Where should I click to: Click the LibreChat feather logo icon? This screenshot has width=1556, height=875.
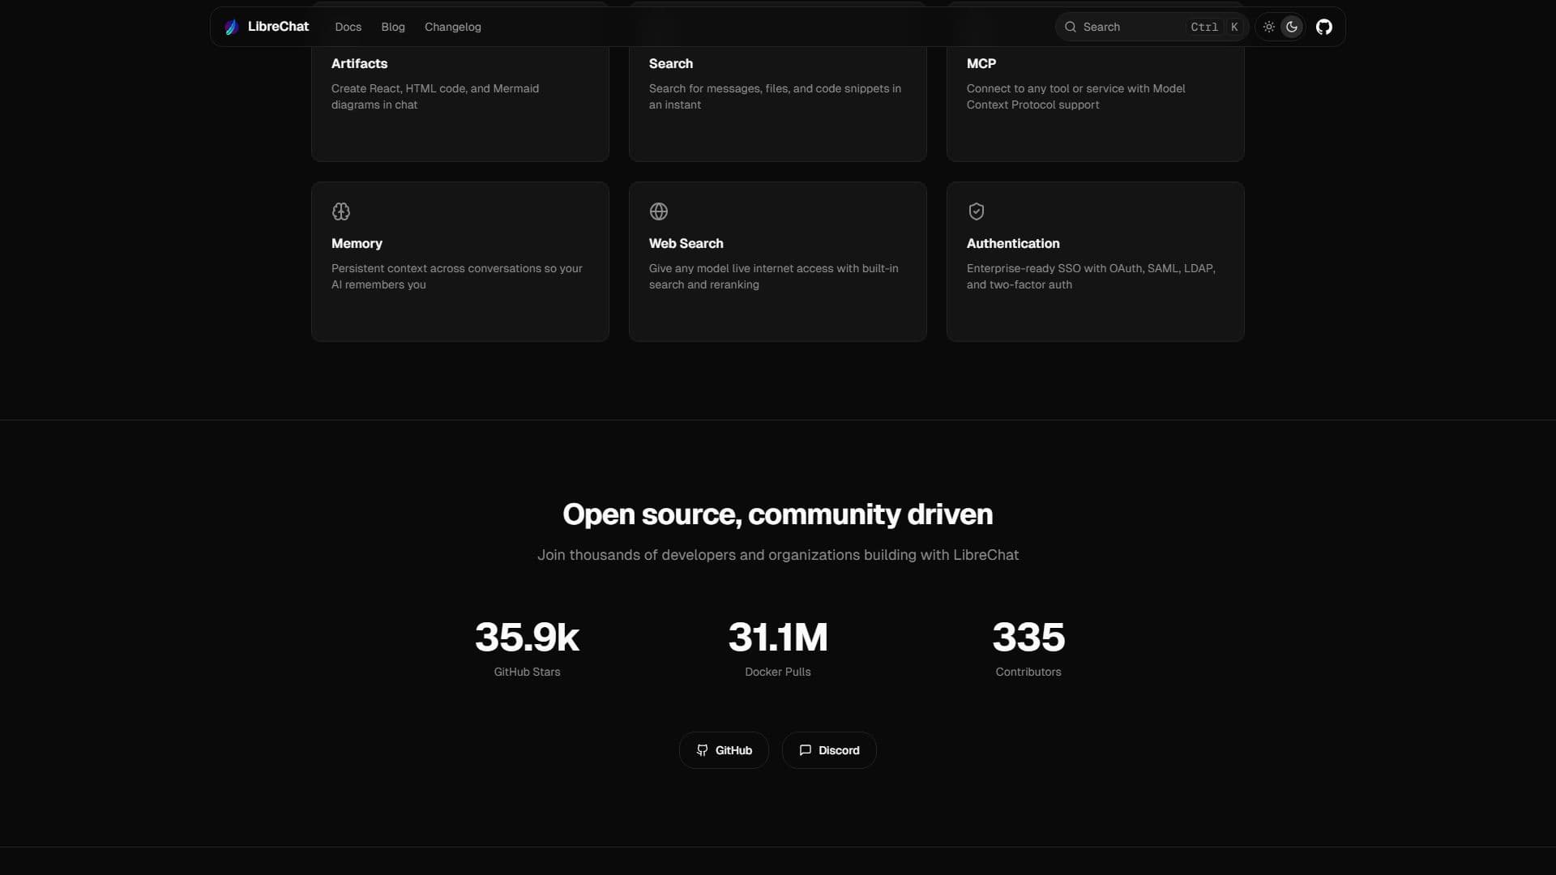(x=232, y=27)
